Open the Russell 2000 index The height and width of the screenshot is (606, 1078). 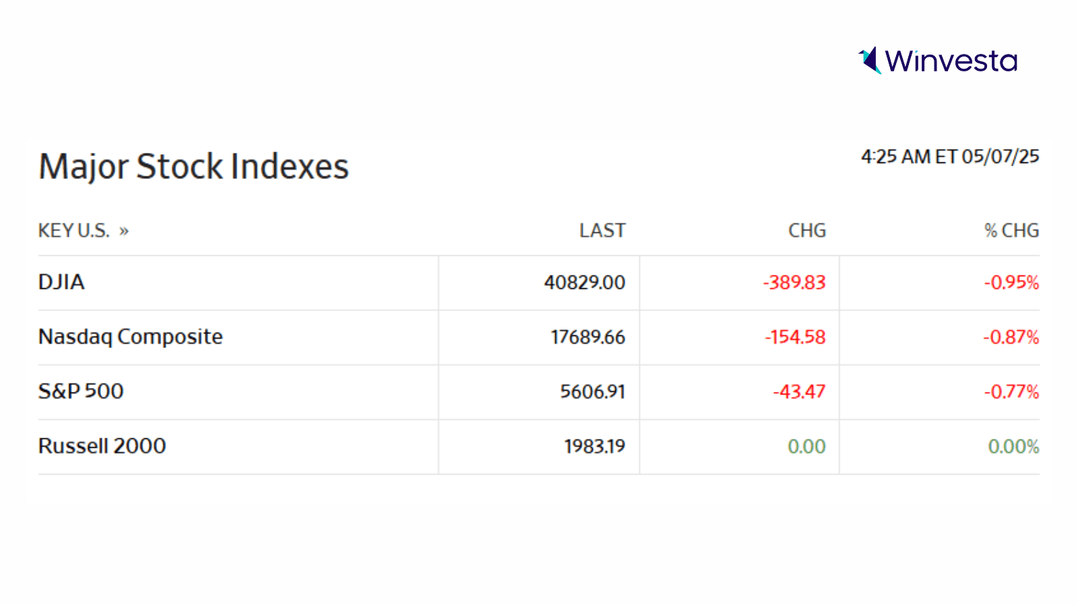pyautogui.click(x=102, y=446)
